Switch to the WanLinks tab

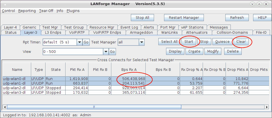[169, 33]
